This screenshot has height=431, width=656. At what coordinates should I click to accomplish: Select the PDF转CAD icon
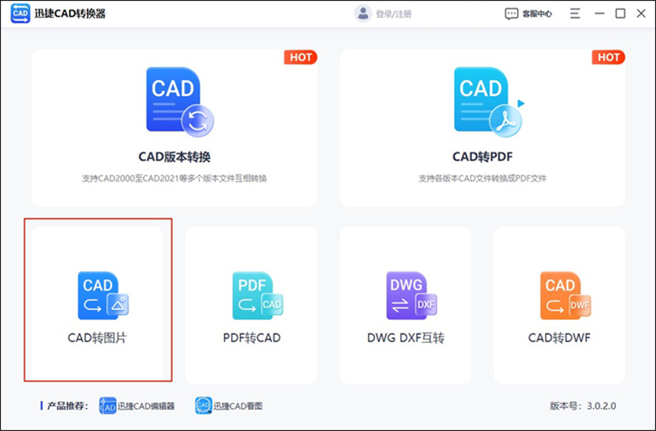[x=257, y=296]
